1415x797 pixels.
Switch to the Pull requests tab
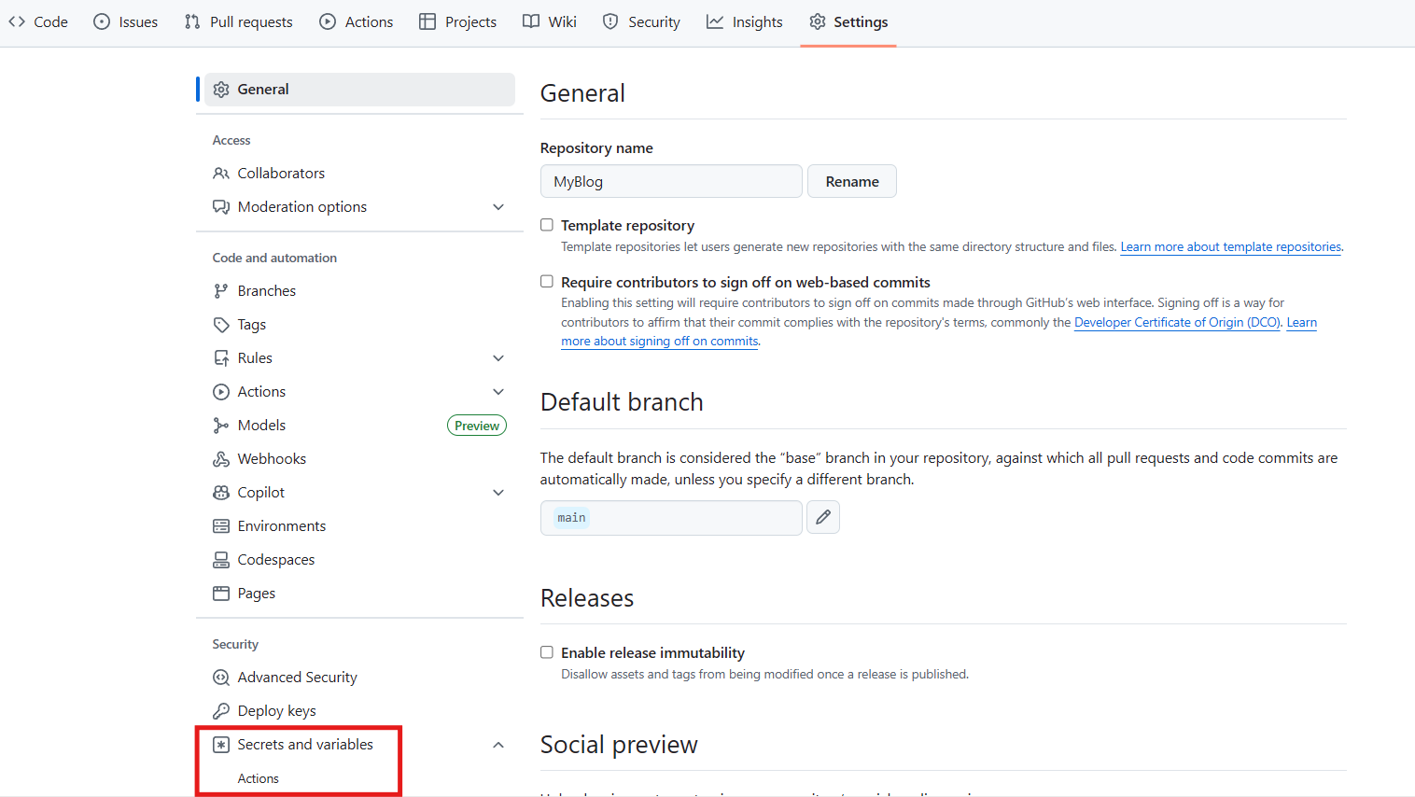pos(239,22)
